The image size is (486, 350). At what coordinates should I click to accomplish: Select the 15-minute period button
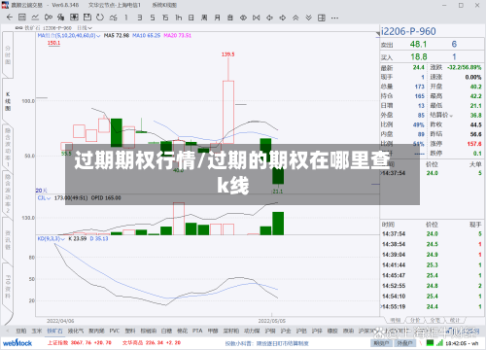[165, 17]
